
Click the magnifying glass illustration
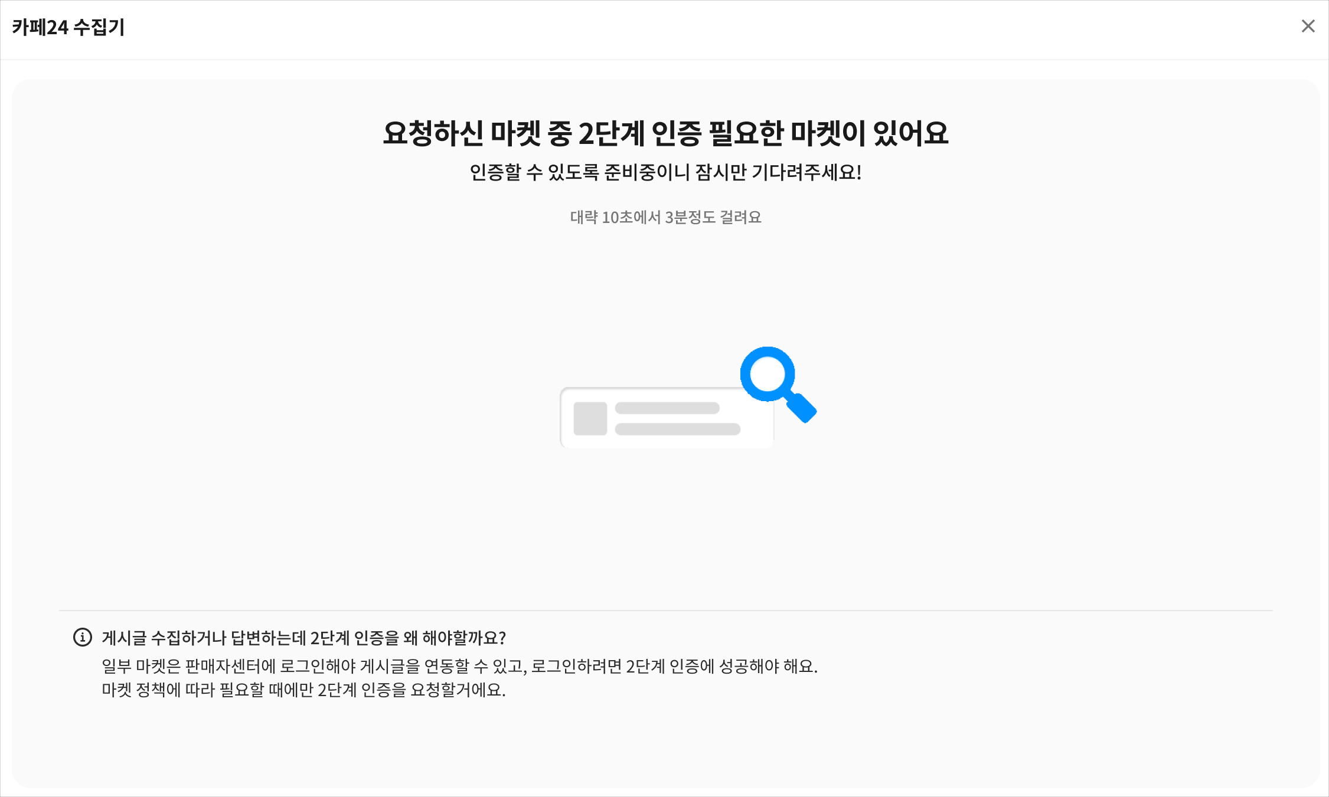click(x=778, y=384)
